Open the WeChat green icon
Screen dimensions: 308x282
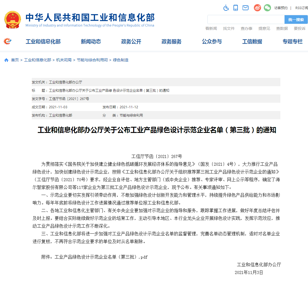[x=267, y=8]
